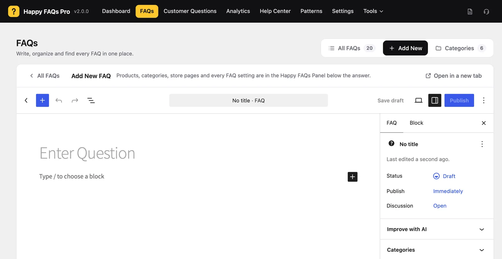
Task: Expand the Improve with AI panel
Action: [x=436, y=229]
